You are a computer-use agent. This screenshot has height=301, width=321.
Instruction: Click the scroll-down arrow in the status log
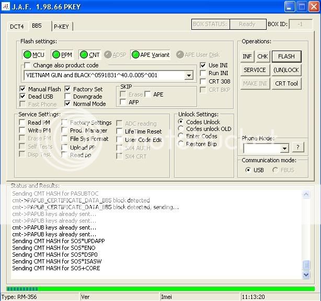coord(306,274)
